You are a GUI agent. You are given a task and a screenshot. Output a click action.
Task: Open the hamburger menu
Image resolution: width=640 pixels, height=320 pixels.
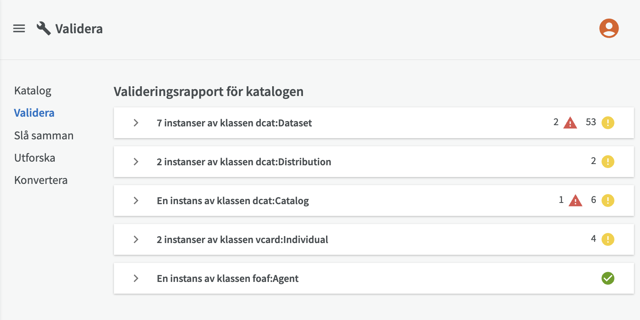tap(19, 28)
